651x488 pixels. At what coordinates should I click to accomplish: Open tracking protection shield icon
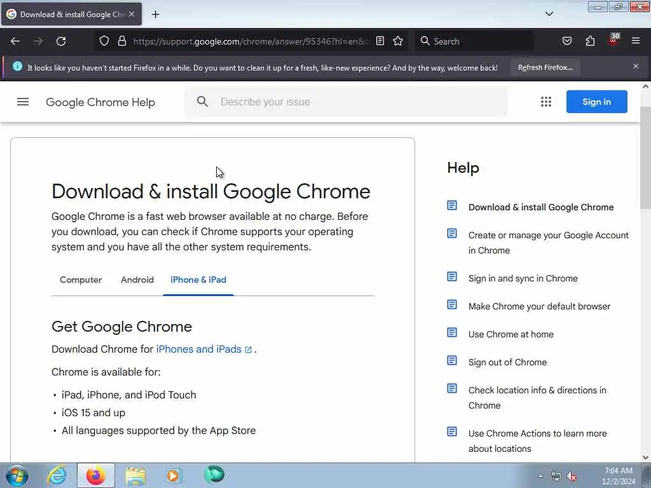104,41
